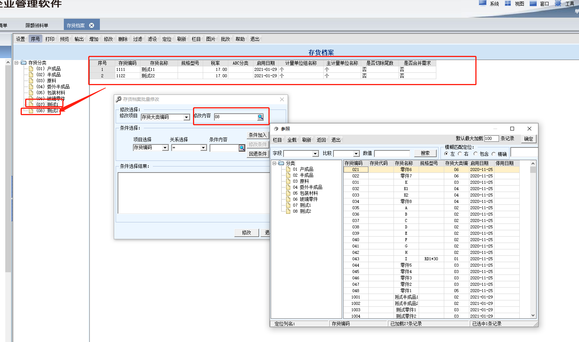Click the down arrow of the 参照 table scrollbar
579x342 pixels.
[x=533, y=316]
